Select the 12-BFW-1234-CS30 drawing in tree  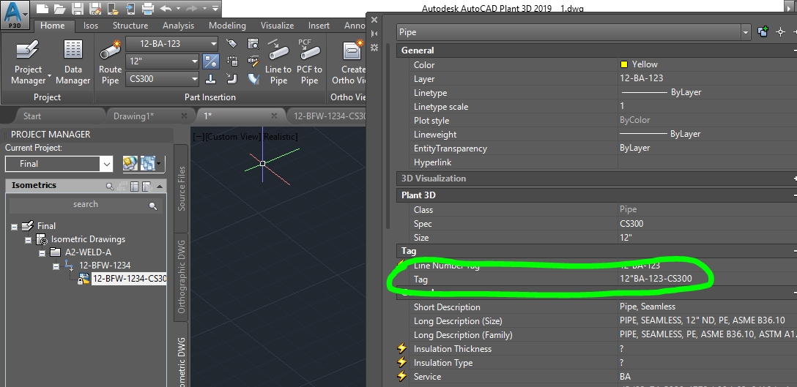(x=129, y=279)
